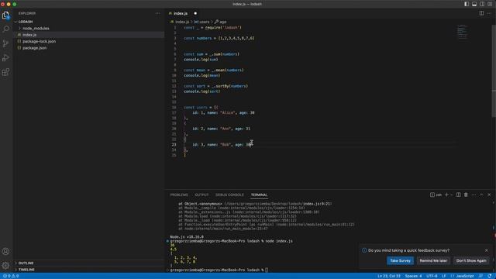Maximize the panel with the chevron-up icon
496x279 pixels.
[481, 195]
